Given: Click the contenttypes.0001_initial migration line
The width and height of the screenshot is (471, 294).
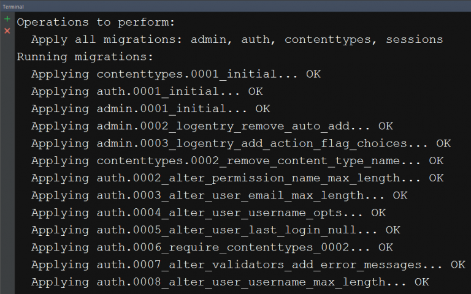Looking at the screenshot, I should pos(176,74).
